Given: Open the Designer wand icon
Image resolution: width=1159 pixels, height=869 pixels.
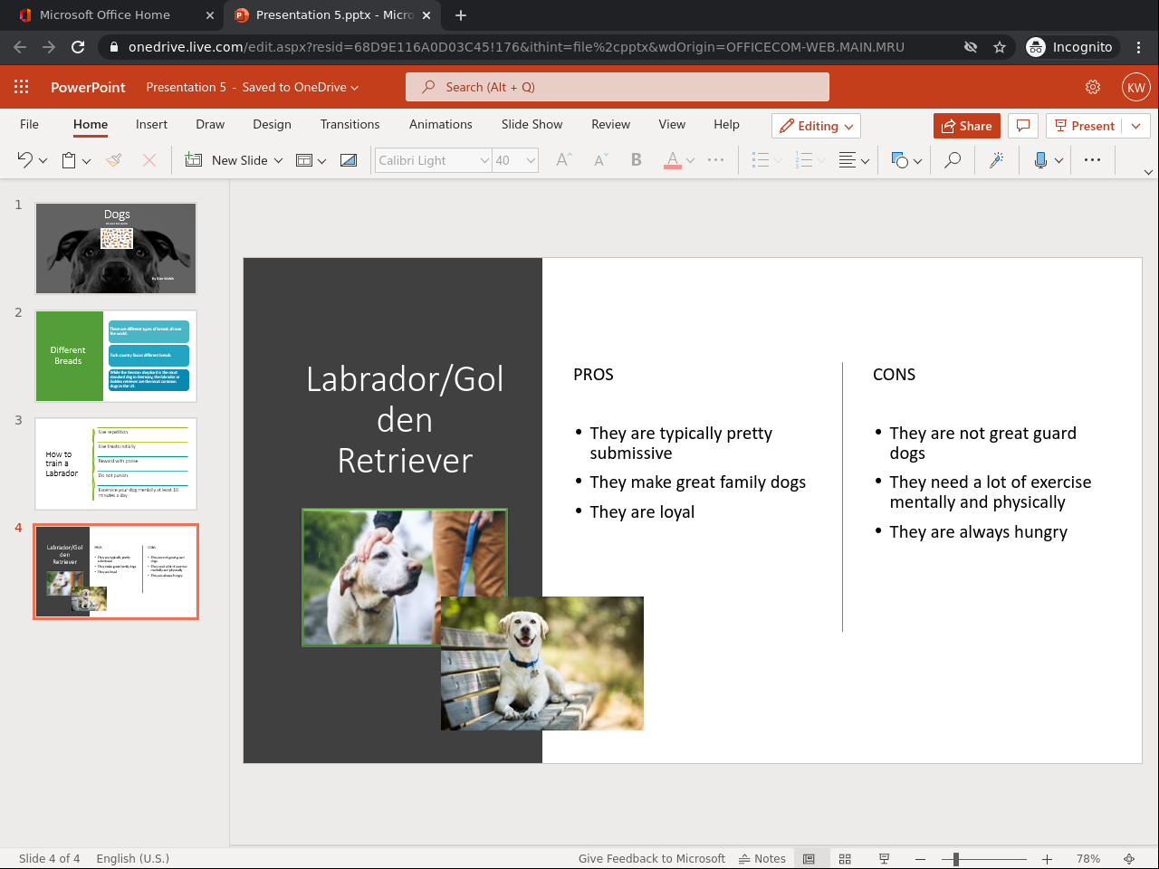Looking at the screenshot, I should point(996,160).
